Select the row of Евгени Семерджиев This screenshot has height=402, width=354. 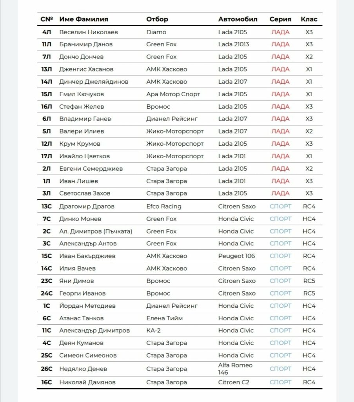180,169
